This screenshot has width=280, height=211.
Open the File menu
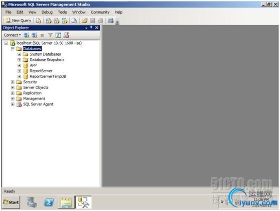point(8,12)
